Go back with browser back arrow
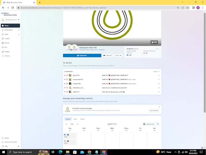Viewport: 206px width, 155px height. 3,8
